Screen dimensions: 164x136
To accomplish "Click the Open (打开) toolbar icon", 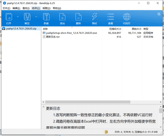I will (9, 17).
